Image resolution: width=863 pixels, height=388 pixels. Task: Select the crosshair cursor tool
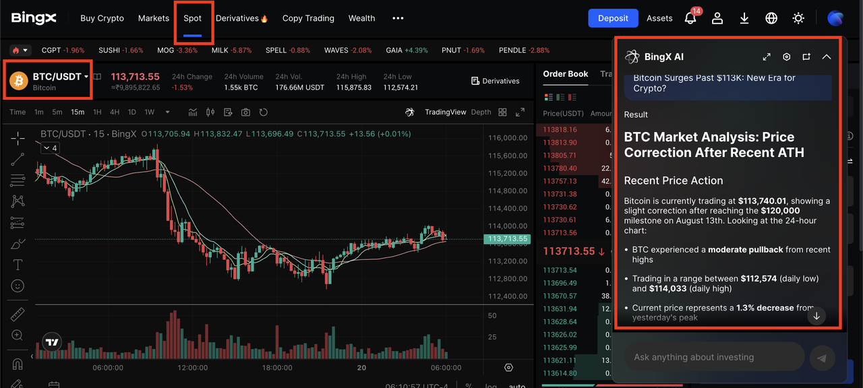point(18,138)
